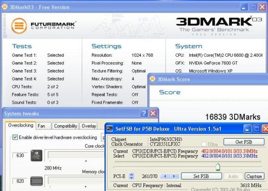Screen dimensions: 268x191
Task: Click CPU Tests 2 of 2 row
Action: click(x=35, y=87)
